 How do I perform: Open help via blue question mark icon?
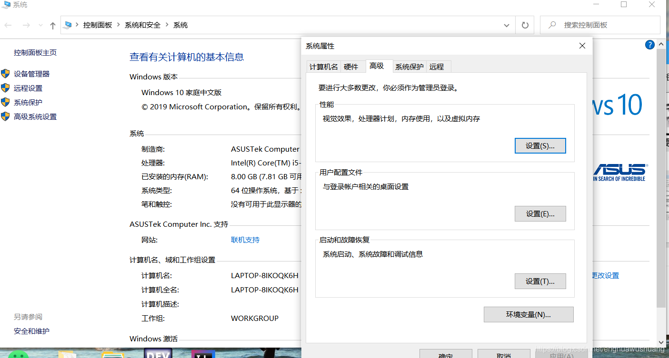(x=650, y=45)
